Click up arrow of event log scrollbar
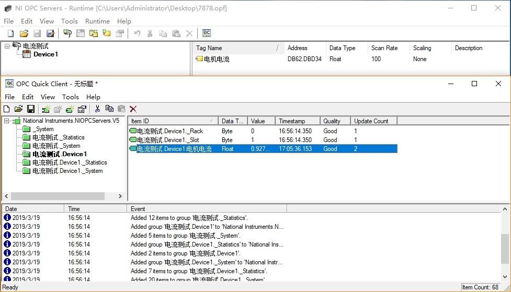The height and width of the screenshot is (292, 511). (x=505, y=209)
